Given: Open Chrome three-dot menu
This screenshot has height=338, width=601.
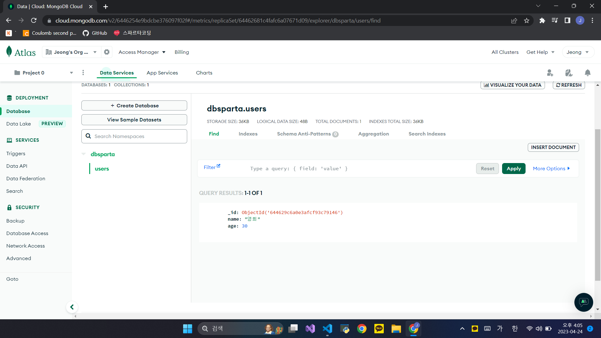Looking at the screenshot, I should tap(592, 21).
